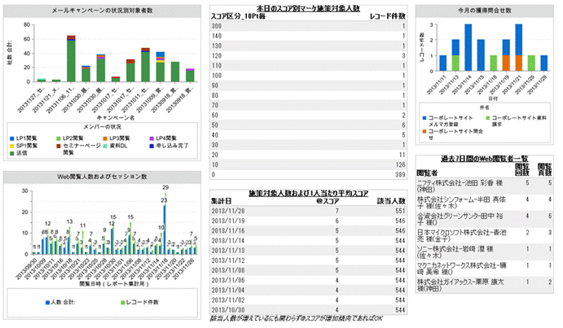The height and width of the screenshot is (328, 563).
Task: Click the record count 389 cell
Action: [x=400, y=175]
